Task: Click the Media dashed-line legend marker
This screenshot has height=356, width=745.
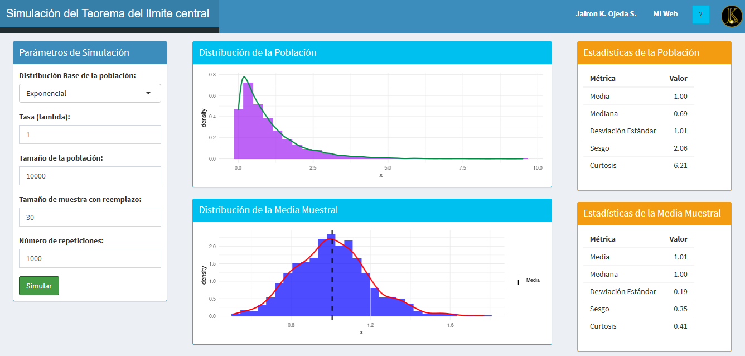Action: coord(519,281)
